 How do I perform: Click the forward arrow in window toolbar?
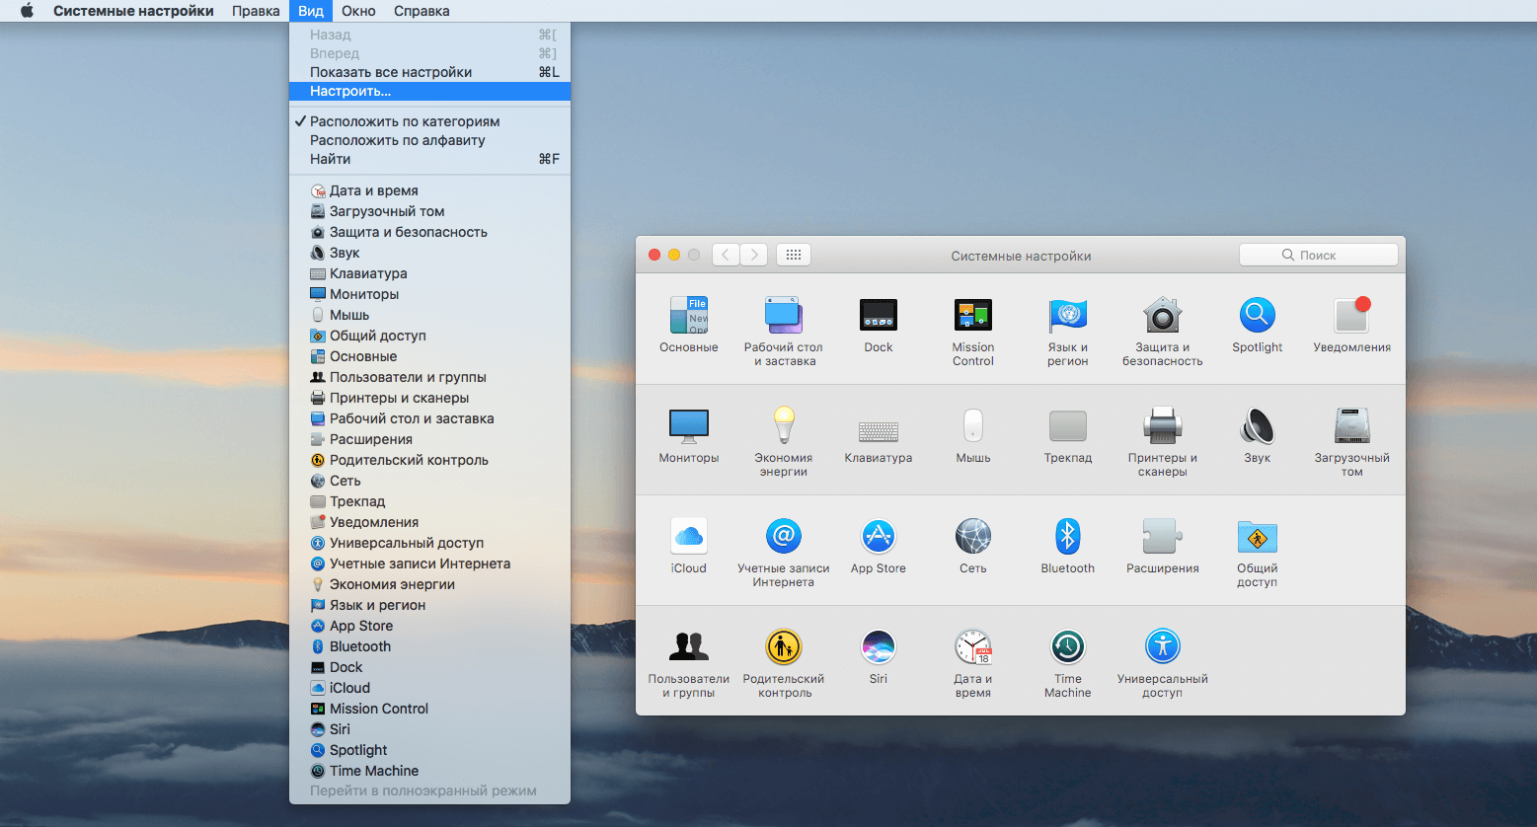(754, 255)
